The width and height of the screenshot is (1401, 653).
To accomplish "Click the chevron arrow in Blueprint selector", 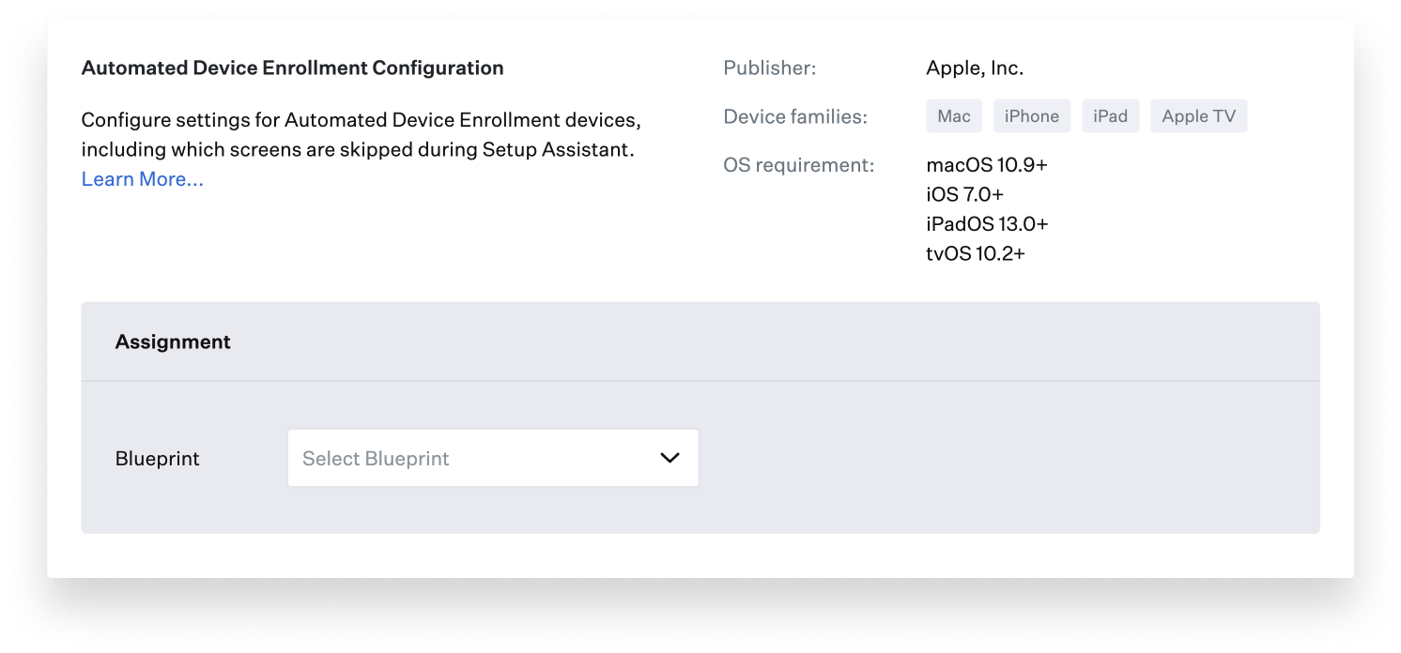I will (670, 458).
